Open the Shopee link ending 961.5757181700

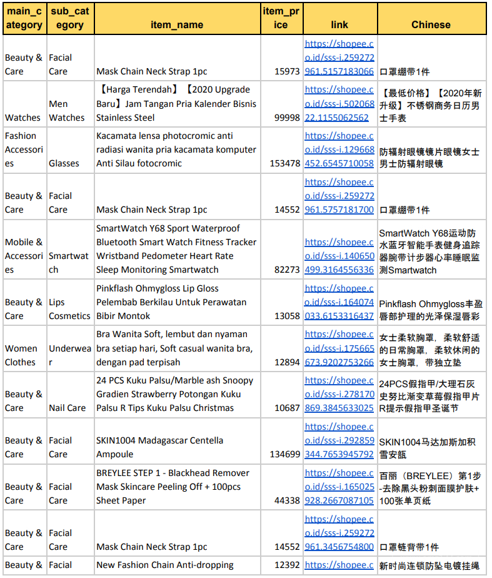point(339,196)
